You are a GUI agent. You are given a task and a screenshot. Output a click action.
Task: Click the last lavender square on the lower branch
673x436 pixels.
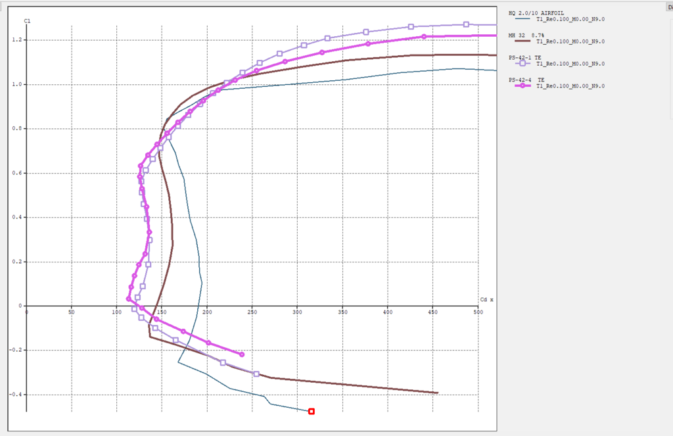click(256, 374)
